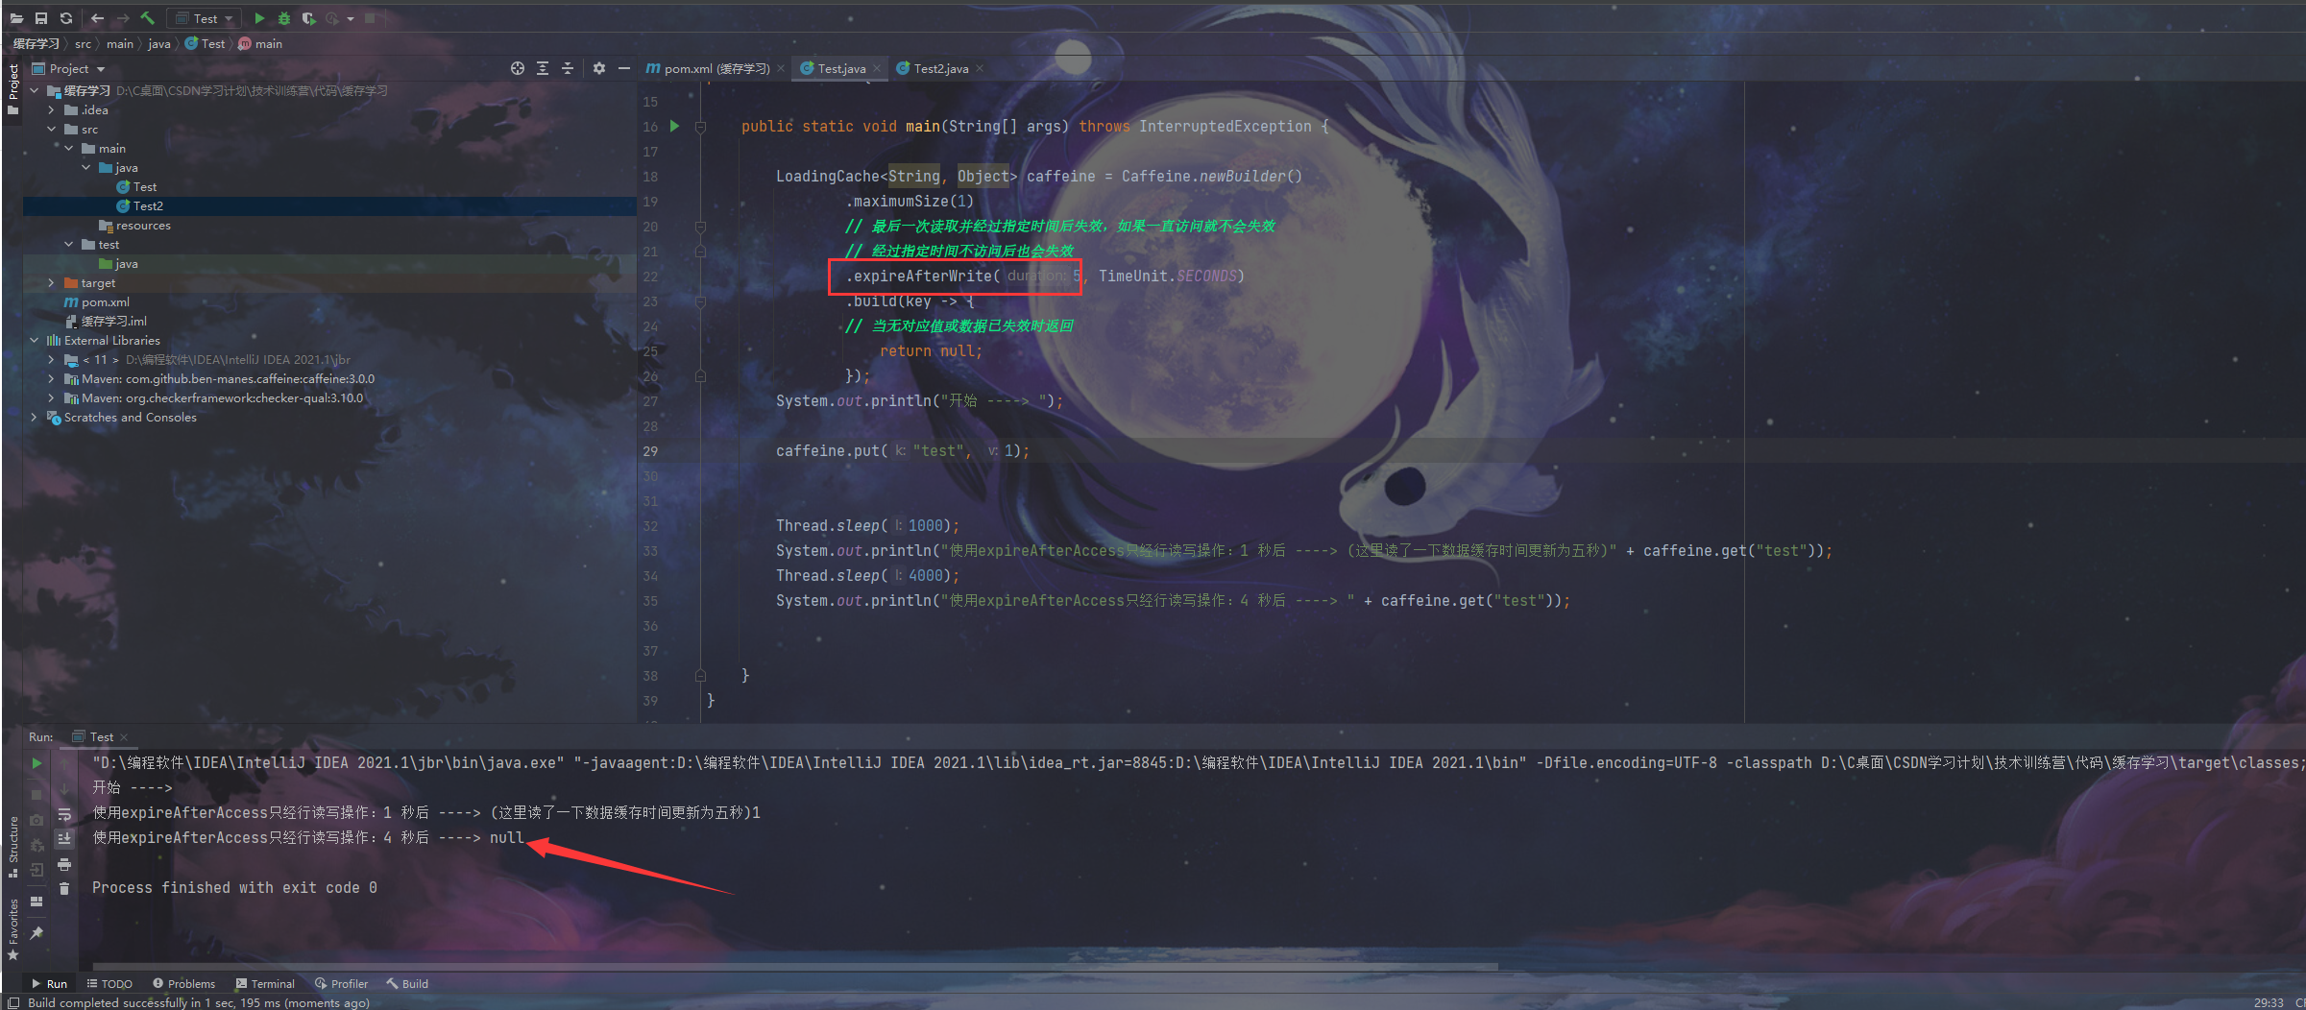Click the locate opened file crosshair icon
Image resolution: width=2306 pixels, height=1010 pixels.
point(518,68)
